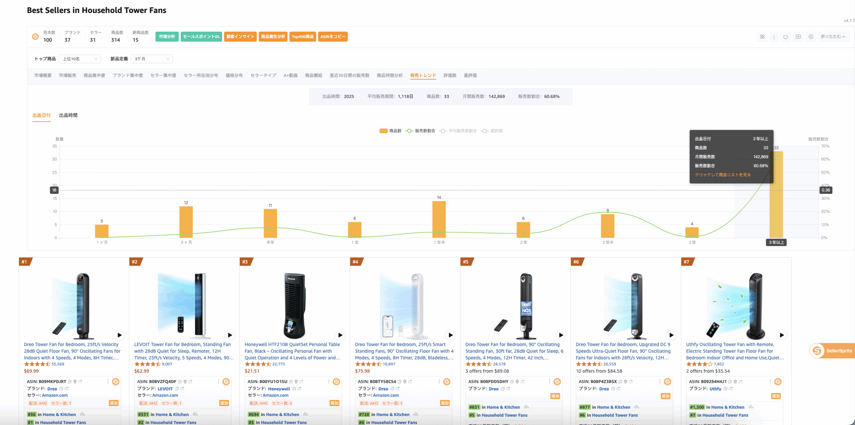Copy ASIN B0BTY58CS4 with copy icon
Image resolution: width=855 pixels, height=425 pixels.
click(x=399, y=382)
